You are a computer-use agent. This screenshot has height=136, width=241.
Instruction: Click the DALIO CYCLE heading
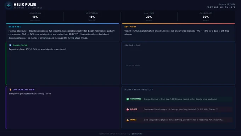pos(20,45)
